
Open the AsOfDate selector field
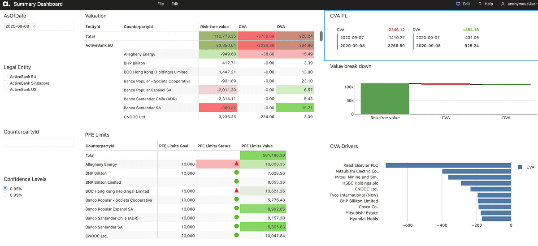tap(38, 26)
